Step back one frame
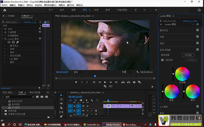 (x=100, y=82)
